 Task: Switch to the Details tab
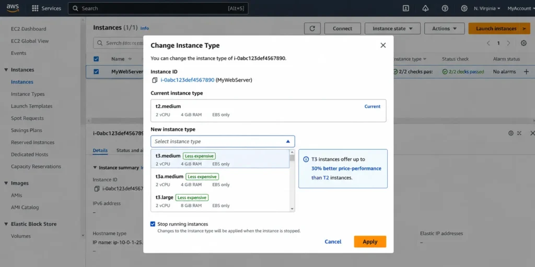point(100,150)
